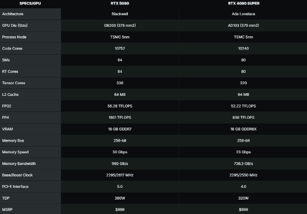Viewport: 307px width, 214px height.
Task: Click the Tensor Cores row label
Action: click(14, 83)
